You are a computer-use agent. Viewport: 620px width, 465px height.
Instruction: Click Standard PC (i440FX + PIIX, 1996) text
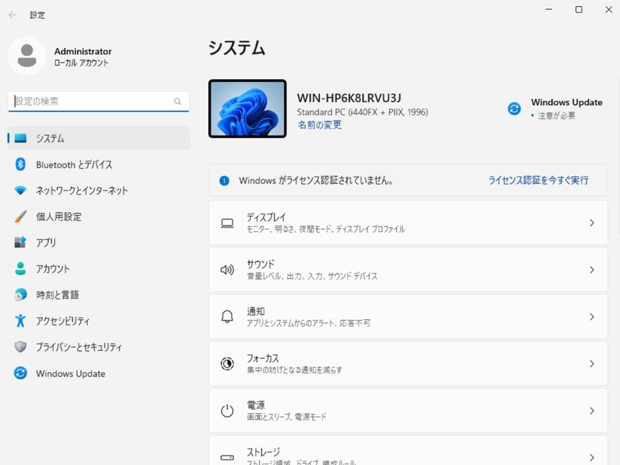362,112
